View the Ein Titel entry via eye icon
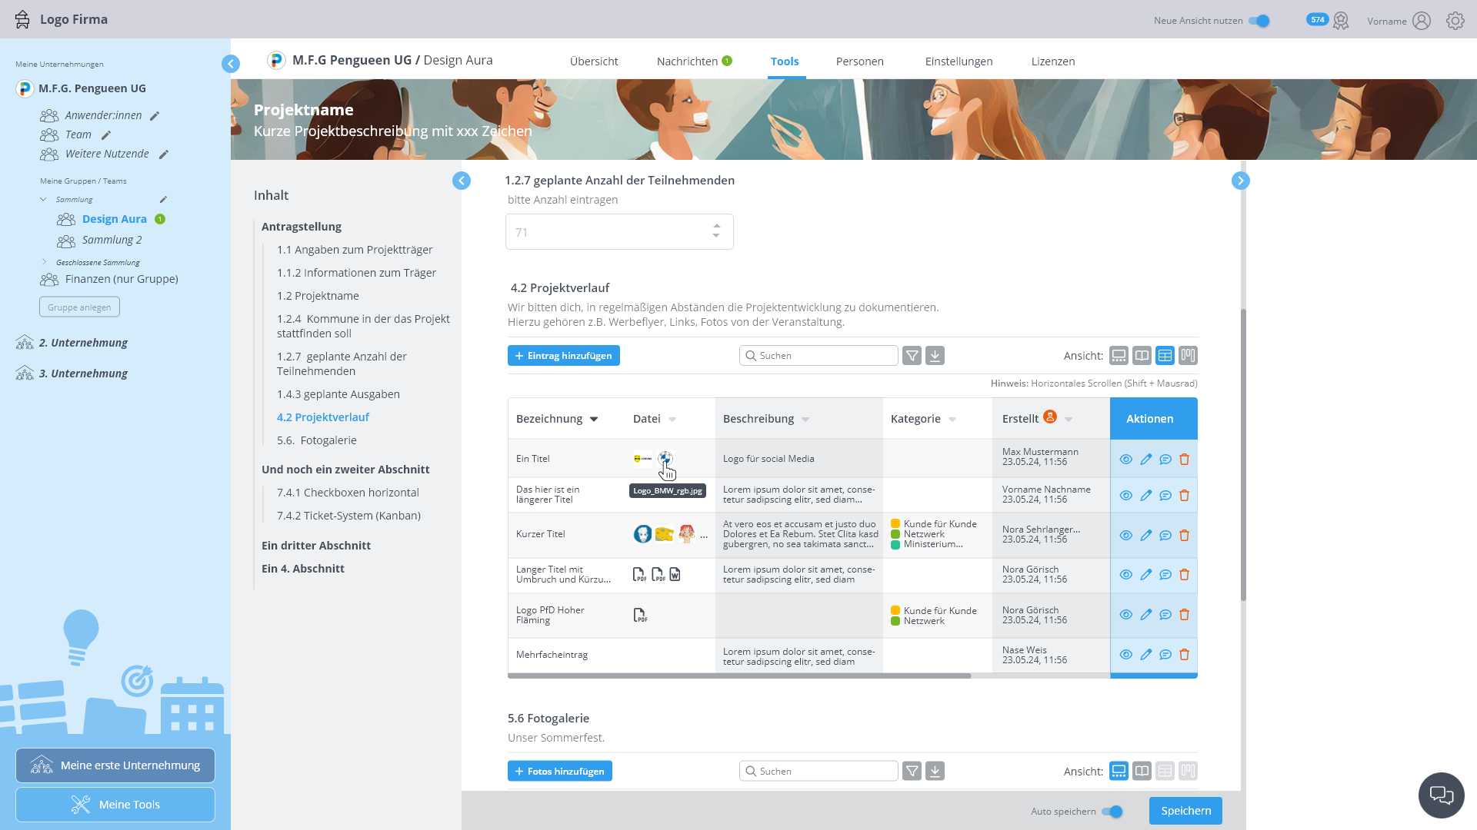The width and height of the screenshot is (1477, 830). [x=1126, y=460]
